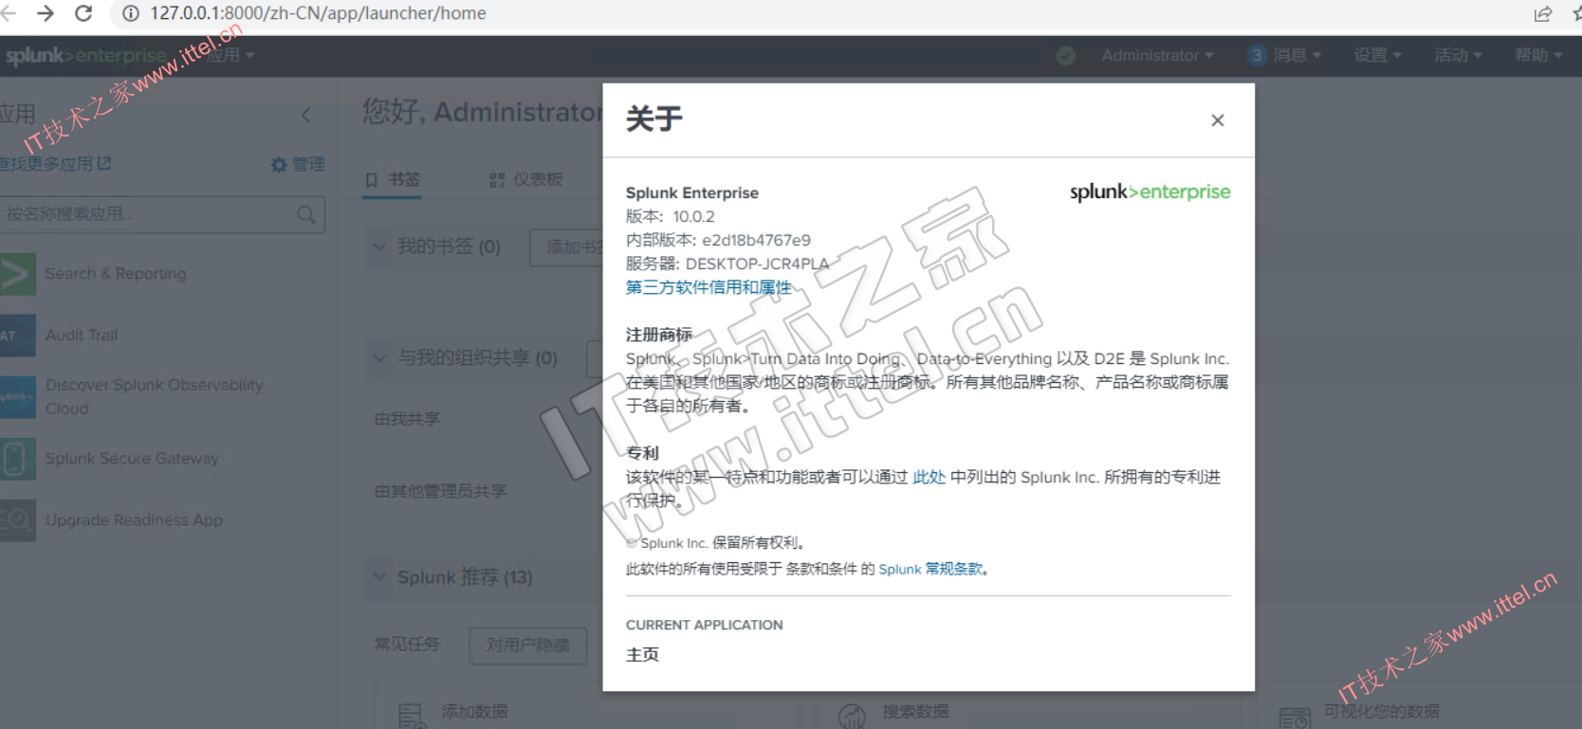Switch to the 仪表板 tab

(526, 179)
